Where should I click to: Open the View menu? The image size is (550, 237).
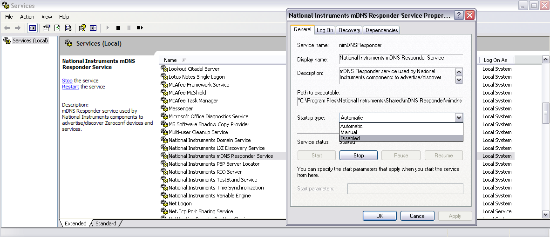pos(47,16)
